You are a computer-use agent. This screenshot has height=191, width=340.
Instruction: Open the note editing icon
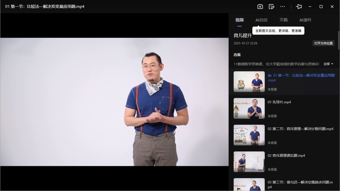[271, 7]
